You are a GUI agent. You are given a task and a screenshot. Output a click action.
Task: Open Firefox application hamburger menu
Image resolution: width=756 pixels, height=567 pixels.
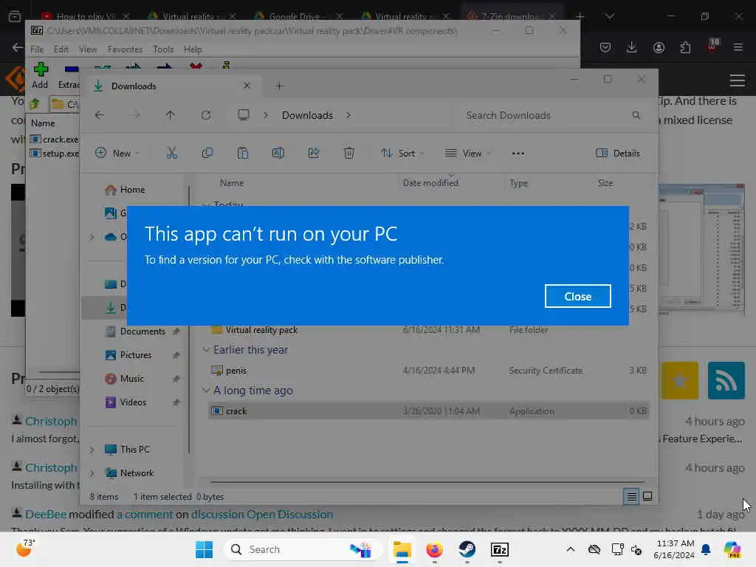(738, 47)
